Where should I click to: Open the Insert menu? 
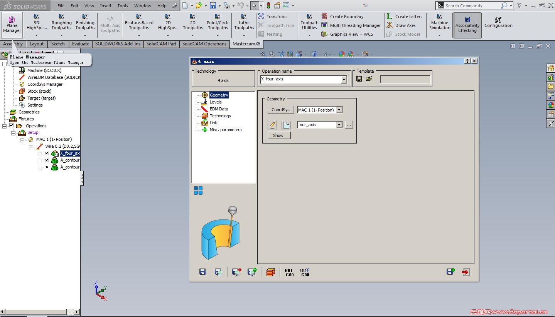click(x=106, y=6)
